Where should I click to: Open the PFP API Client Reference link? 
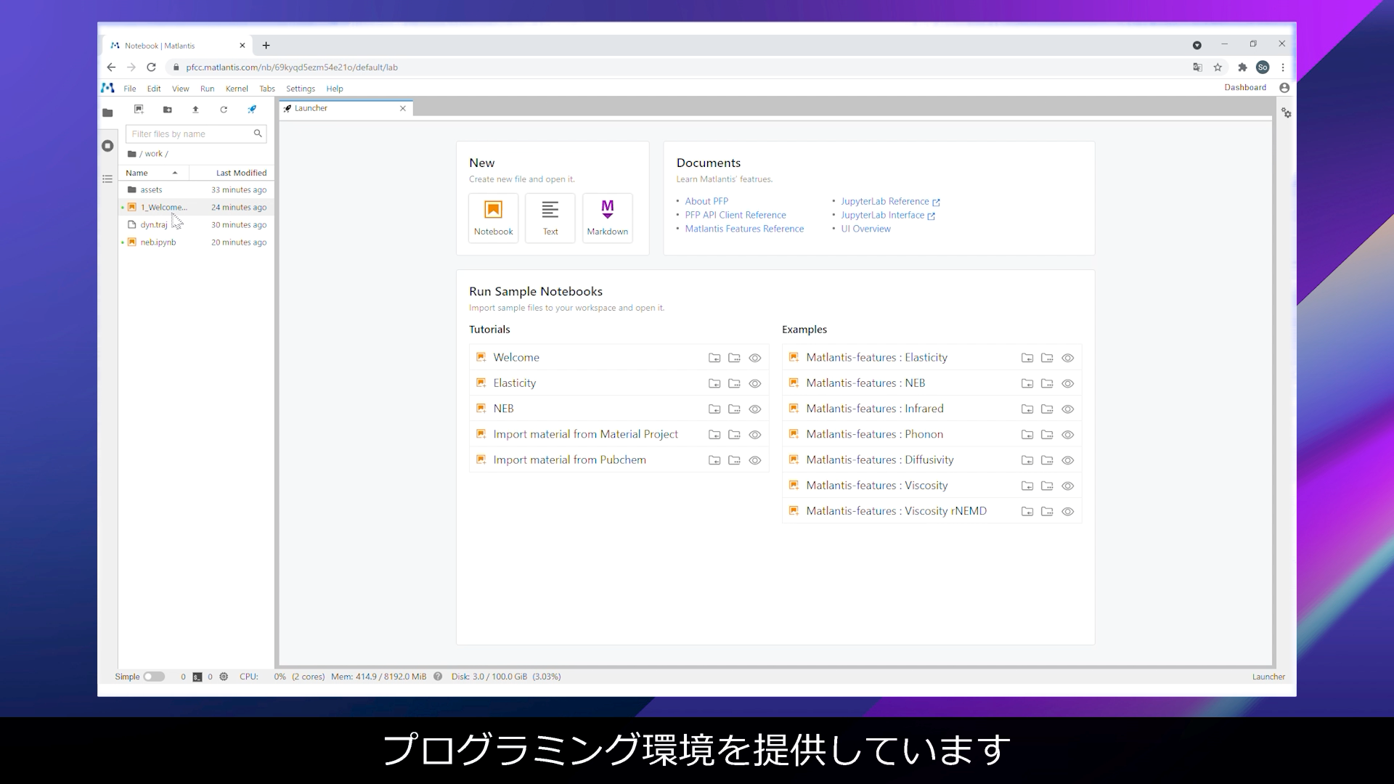(735, 215)
